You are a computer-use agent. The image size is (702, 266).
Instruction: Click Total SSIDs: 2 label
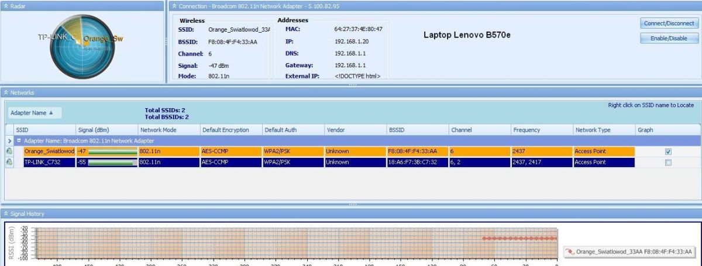[x=165, y=110]
